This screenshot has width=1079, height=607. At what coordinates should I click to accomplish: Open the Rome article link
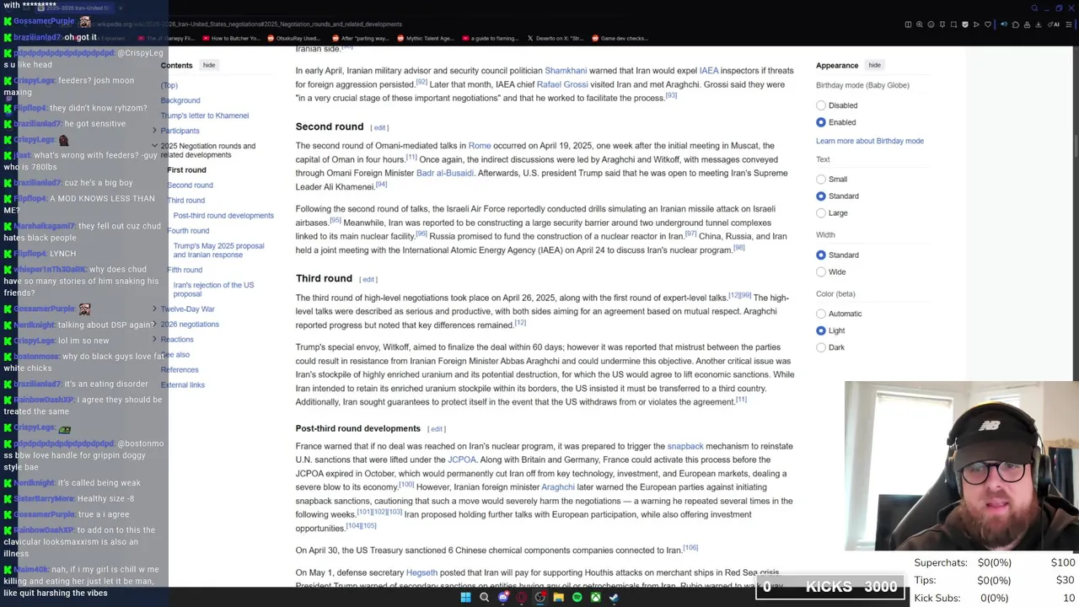click(480, 146)
